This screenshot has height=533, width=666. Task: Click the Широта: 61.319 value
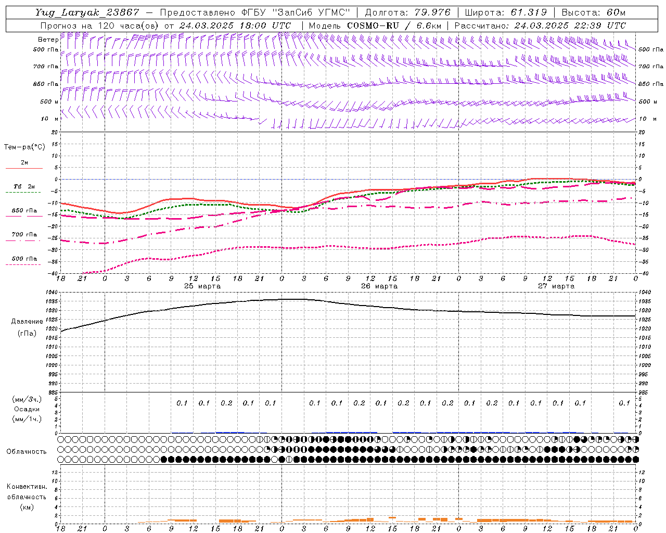tap(506, 12)
